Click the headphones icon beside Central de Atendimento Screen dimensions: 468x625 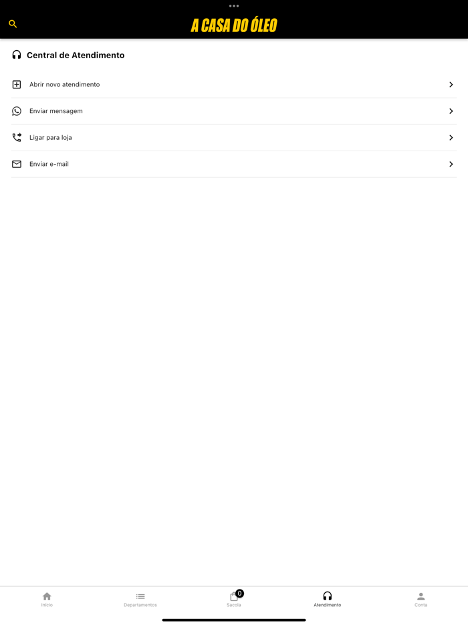[17, 55]
